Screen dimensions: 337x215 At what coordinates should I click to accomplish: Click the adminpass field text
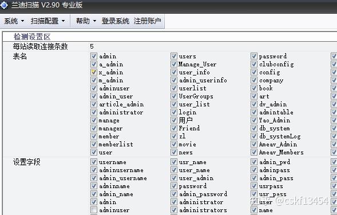(275, 170)
